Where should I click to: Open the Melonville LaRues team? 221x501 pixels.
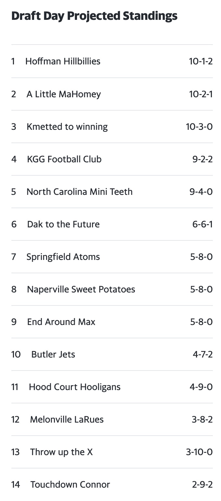[67, 419]
